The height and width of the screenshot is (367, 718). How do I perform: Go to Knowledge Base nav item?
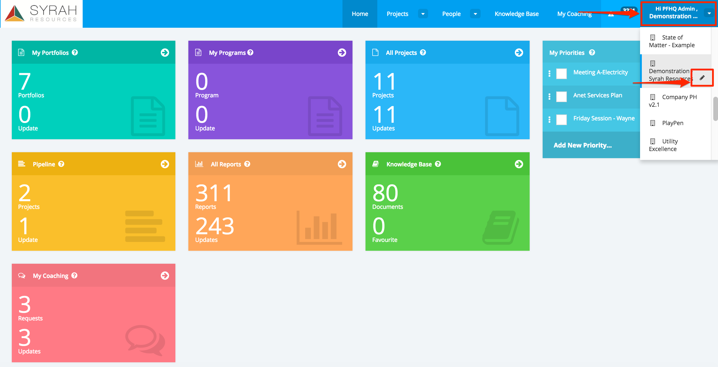(x=516, y=14)
